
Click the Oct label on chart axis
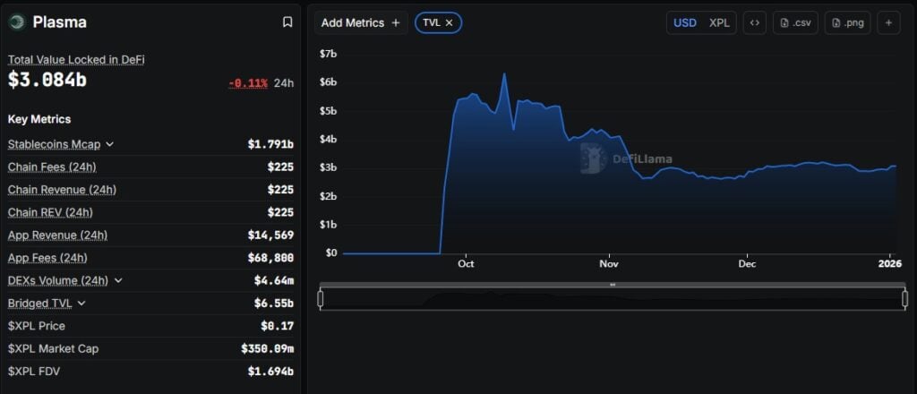pyautogui.click(x=466, y=263)
